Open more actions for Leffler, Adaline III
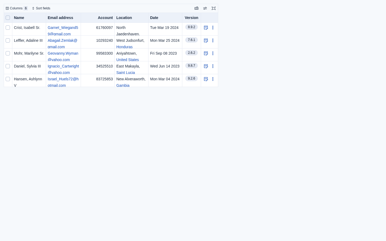 pos(213,40)
